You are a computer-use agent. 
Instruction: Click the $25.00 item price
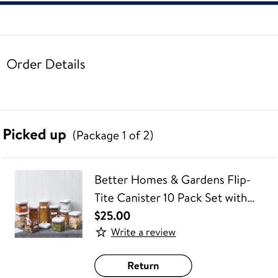click(x=112, y=215)
